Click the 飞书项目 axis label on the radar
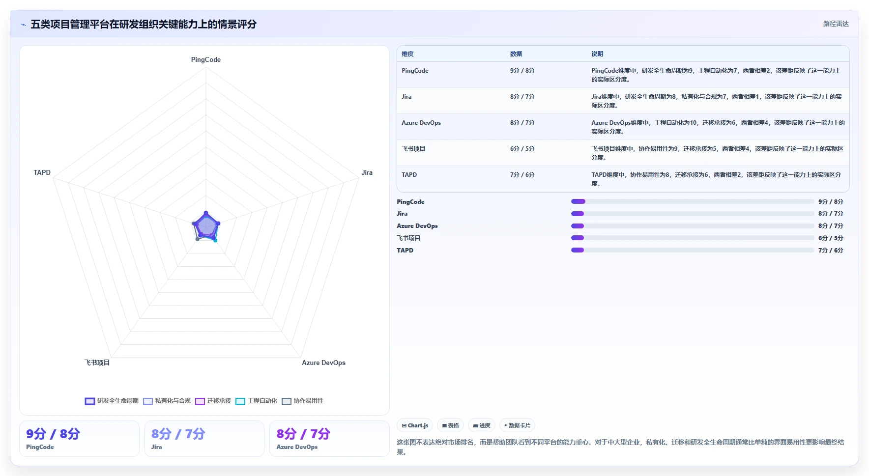Viewport: 869px width, 476px height. 97,363
